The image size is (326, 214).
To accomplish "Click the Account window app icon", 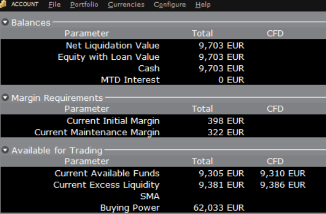I will (x=3, y=4).
